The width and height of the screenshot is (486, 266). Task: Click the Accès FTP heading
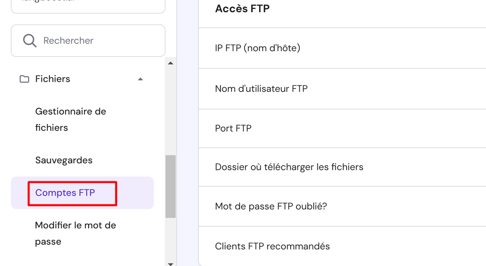(x=242, y=9)
